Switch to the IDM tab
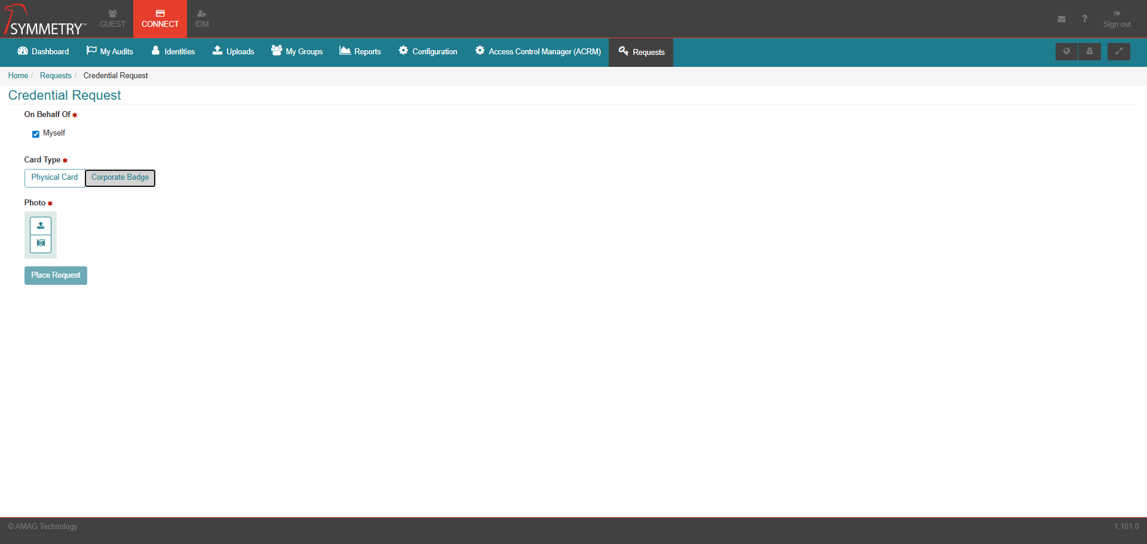1147x544 pixels. pyautogui.click(x=201, y=19)
